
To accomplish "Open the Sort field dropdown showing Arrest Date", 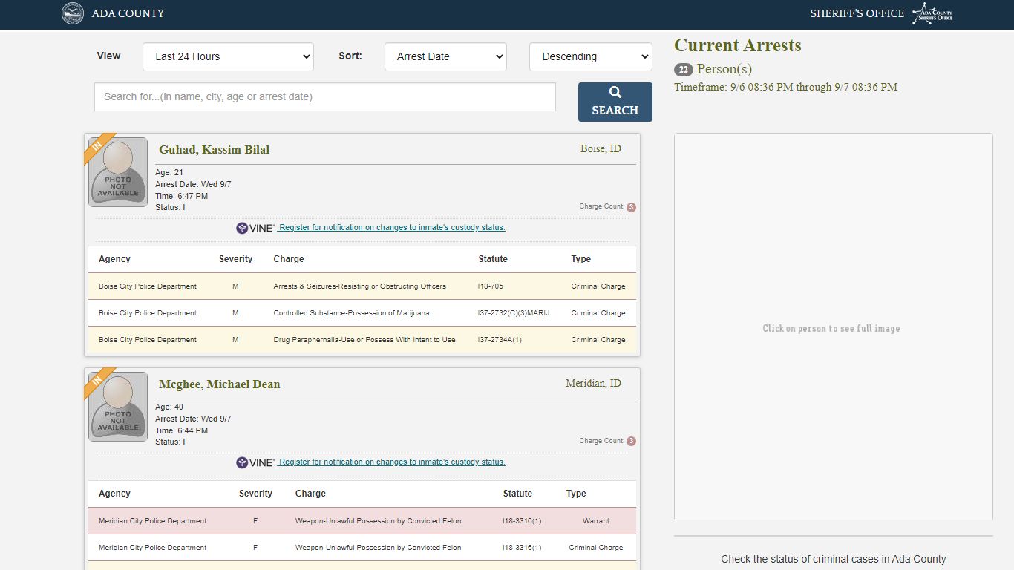I will 445,56.
